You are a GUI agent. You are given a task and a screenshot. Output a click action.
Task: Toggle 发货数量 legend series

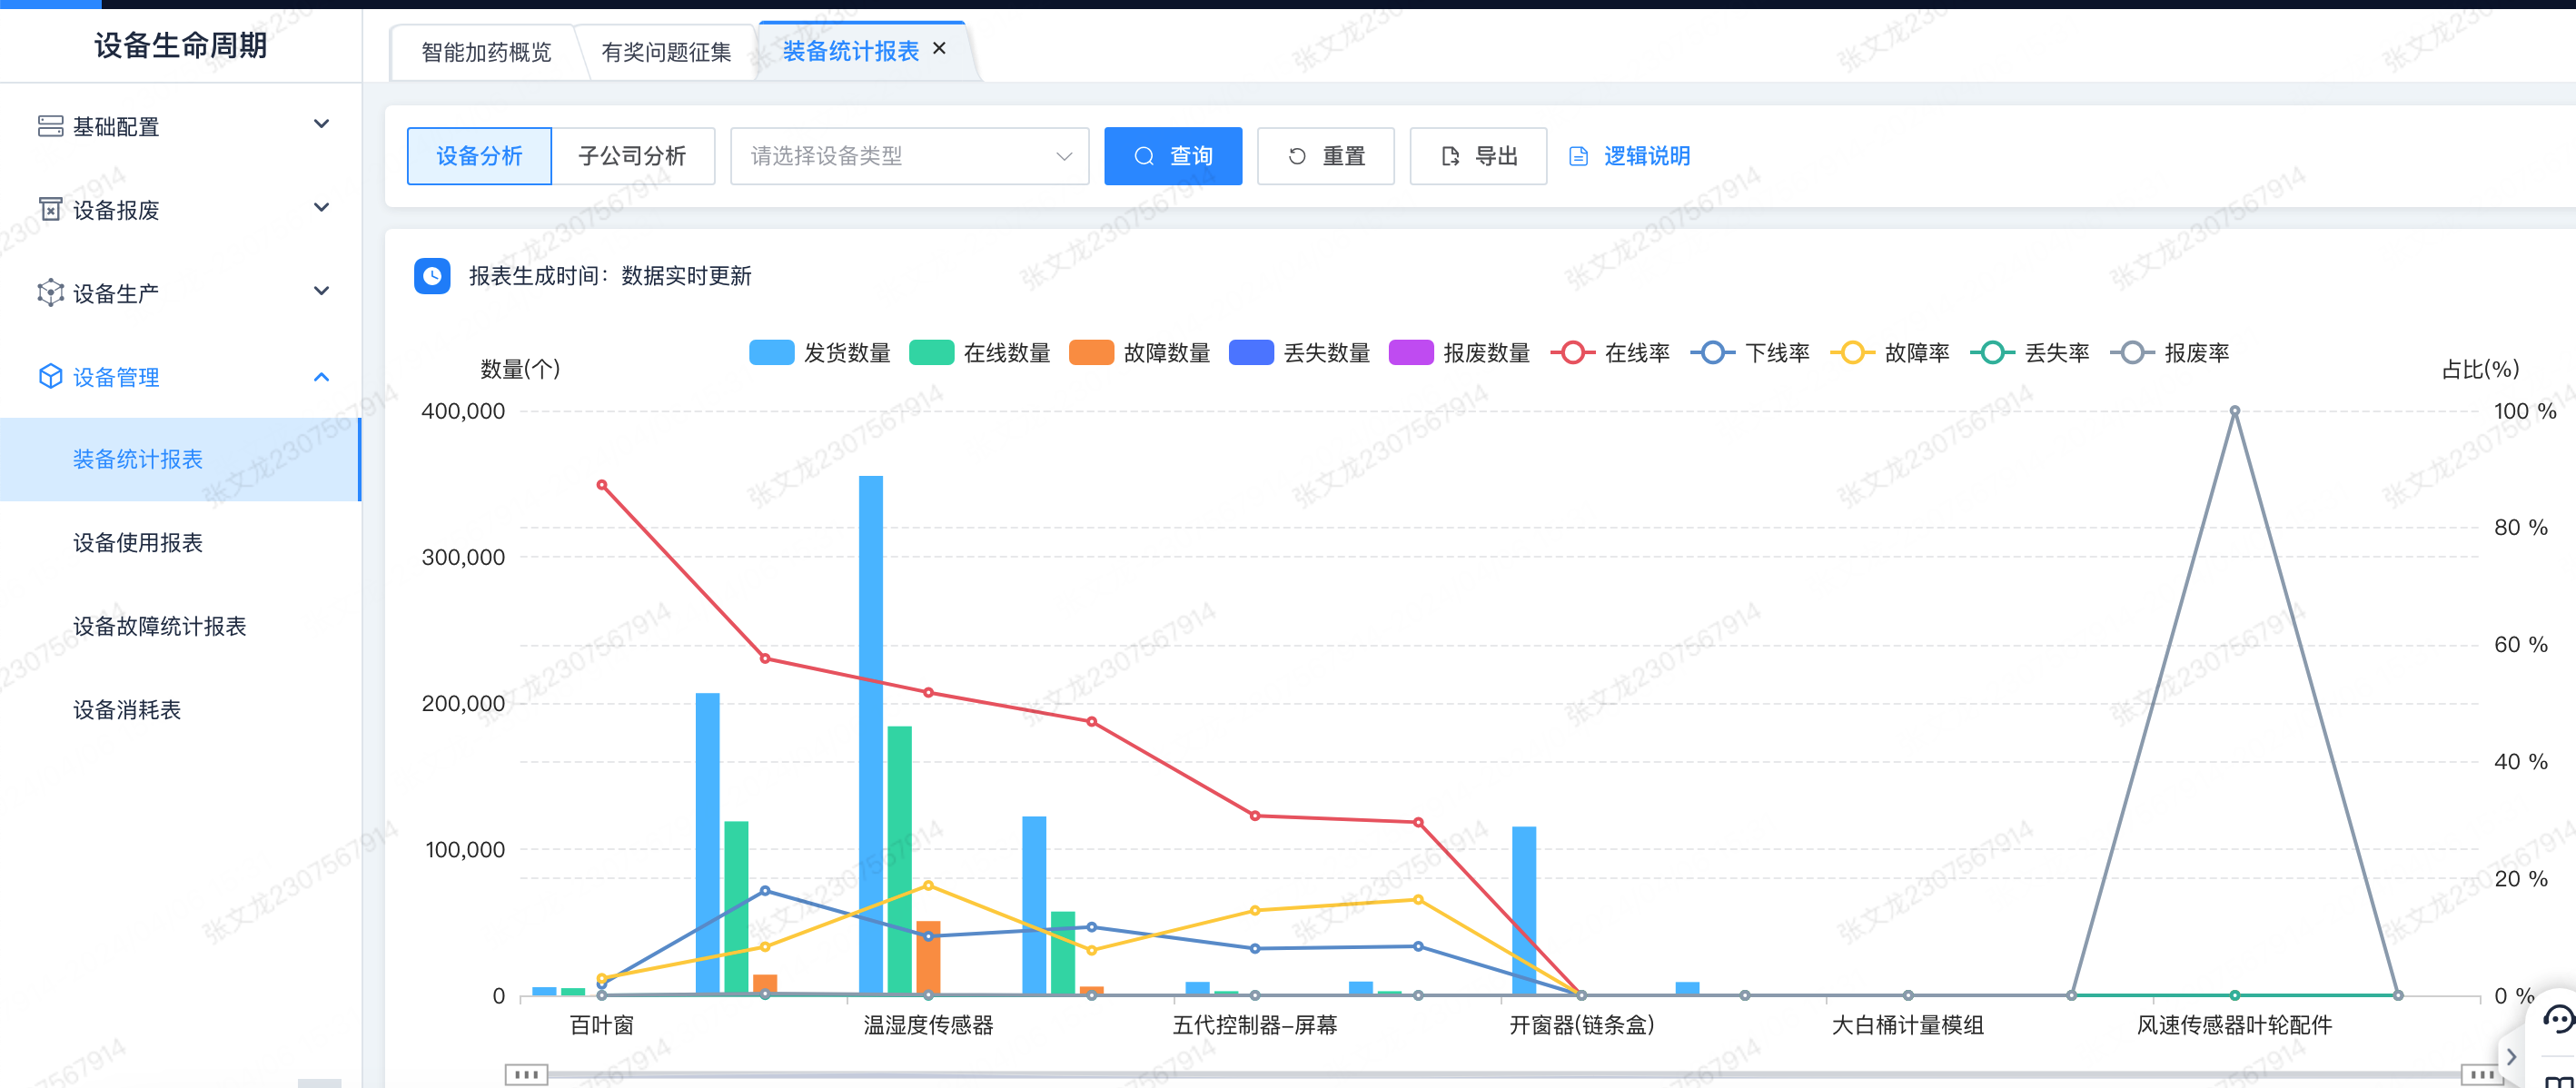click(x=820, y=353)
